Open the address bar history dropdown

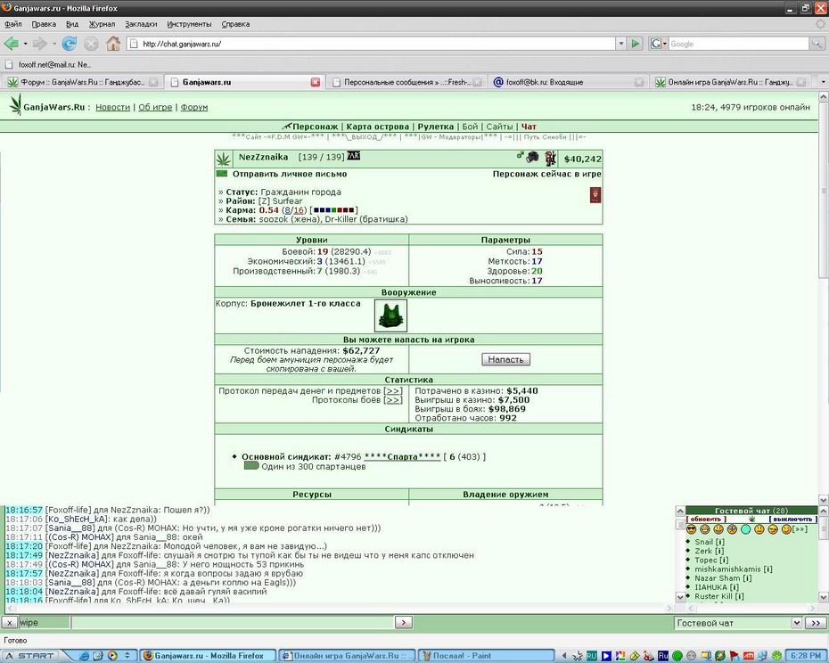[621, 44]
